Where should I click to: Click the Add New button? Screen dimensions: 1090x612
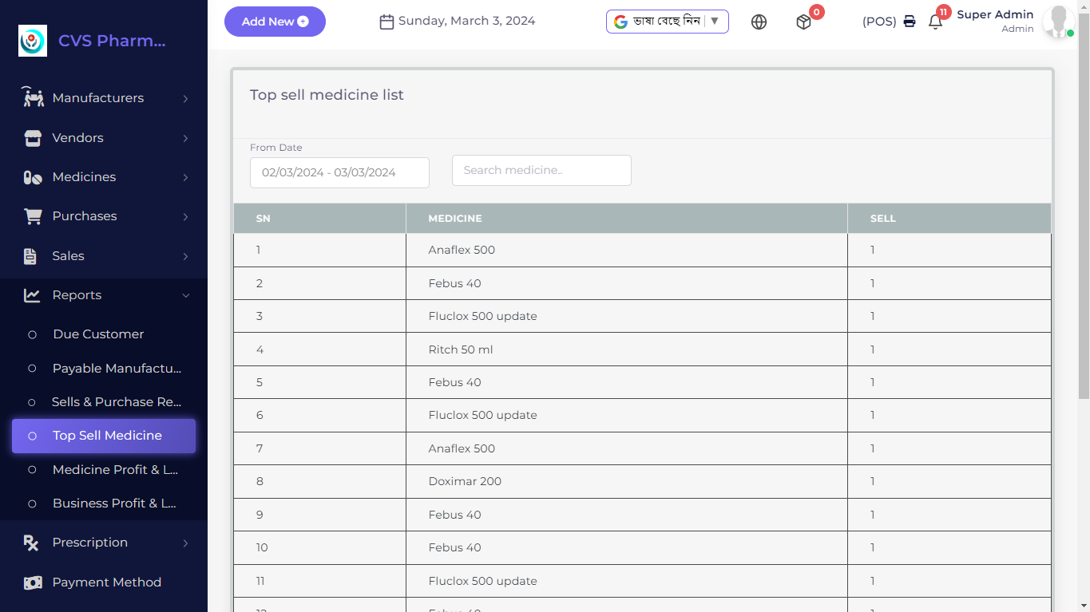pos(275,22)
